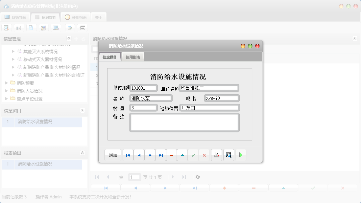Click the red delete record icon
Screen dimensions: 361x203
[171, 155]
